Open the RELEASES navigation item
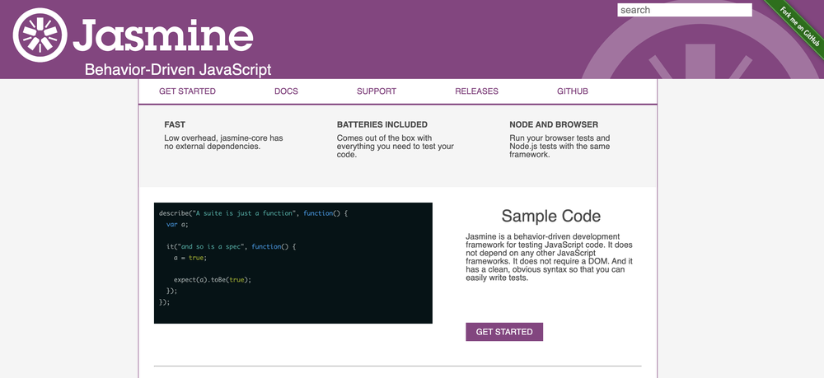The image size is (824, 378). [476, 91]
